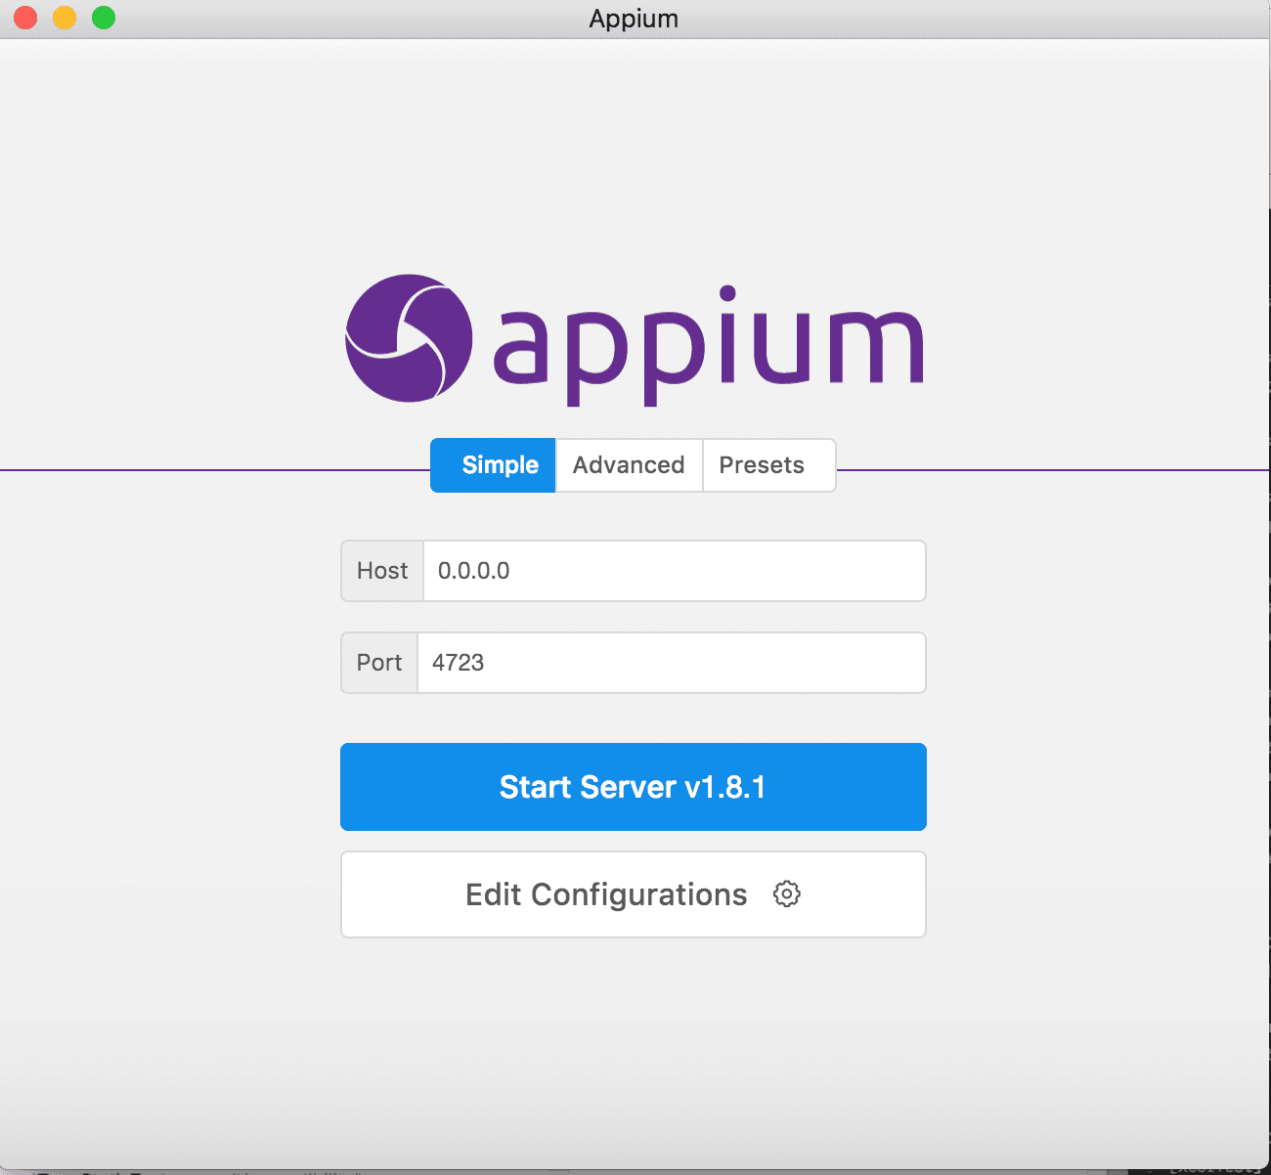The height and width of the screenshot is (1175, 1271).
Task: Open the Advanced tab
Action: tap(629, 465)
